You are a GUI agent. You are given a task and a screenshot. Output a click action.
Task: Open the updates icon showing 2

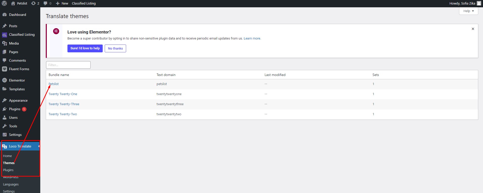33,4
